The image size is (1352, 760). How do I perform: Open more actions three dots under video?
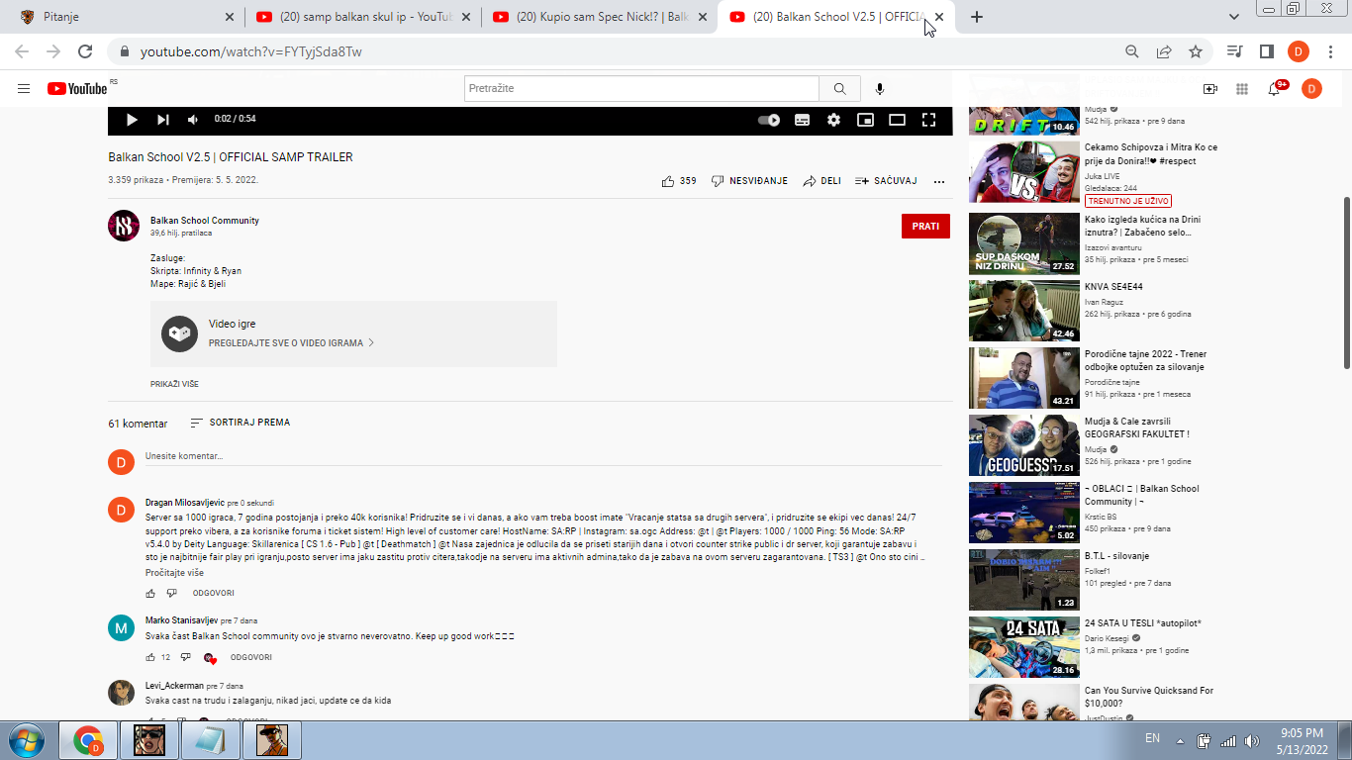point(939,182)
